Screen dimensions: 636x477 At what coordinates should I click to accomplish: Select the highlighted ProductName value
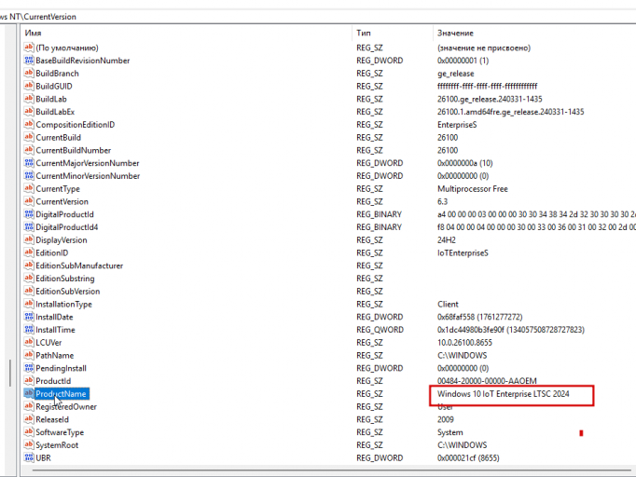61,393
